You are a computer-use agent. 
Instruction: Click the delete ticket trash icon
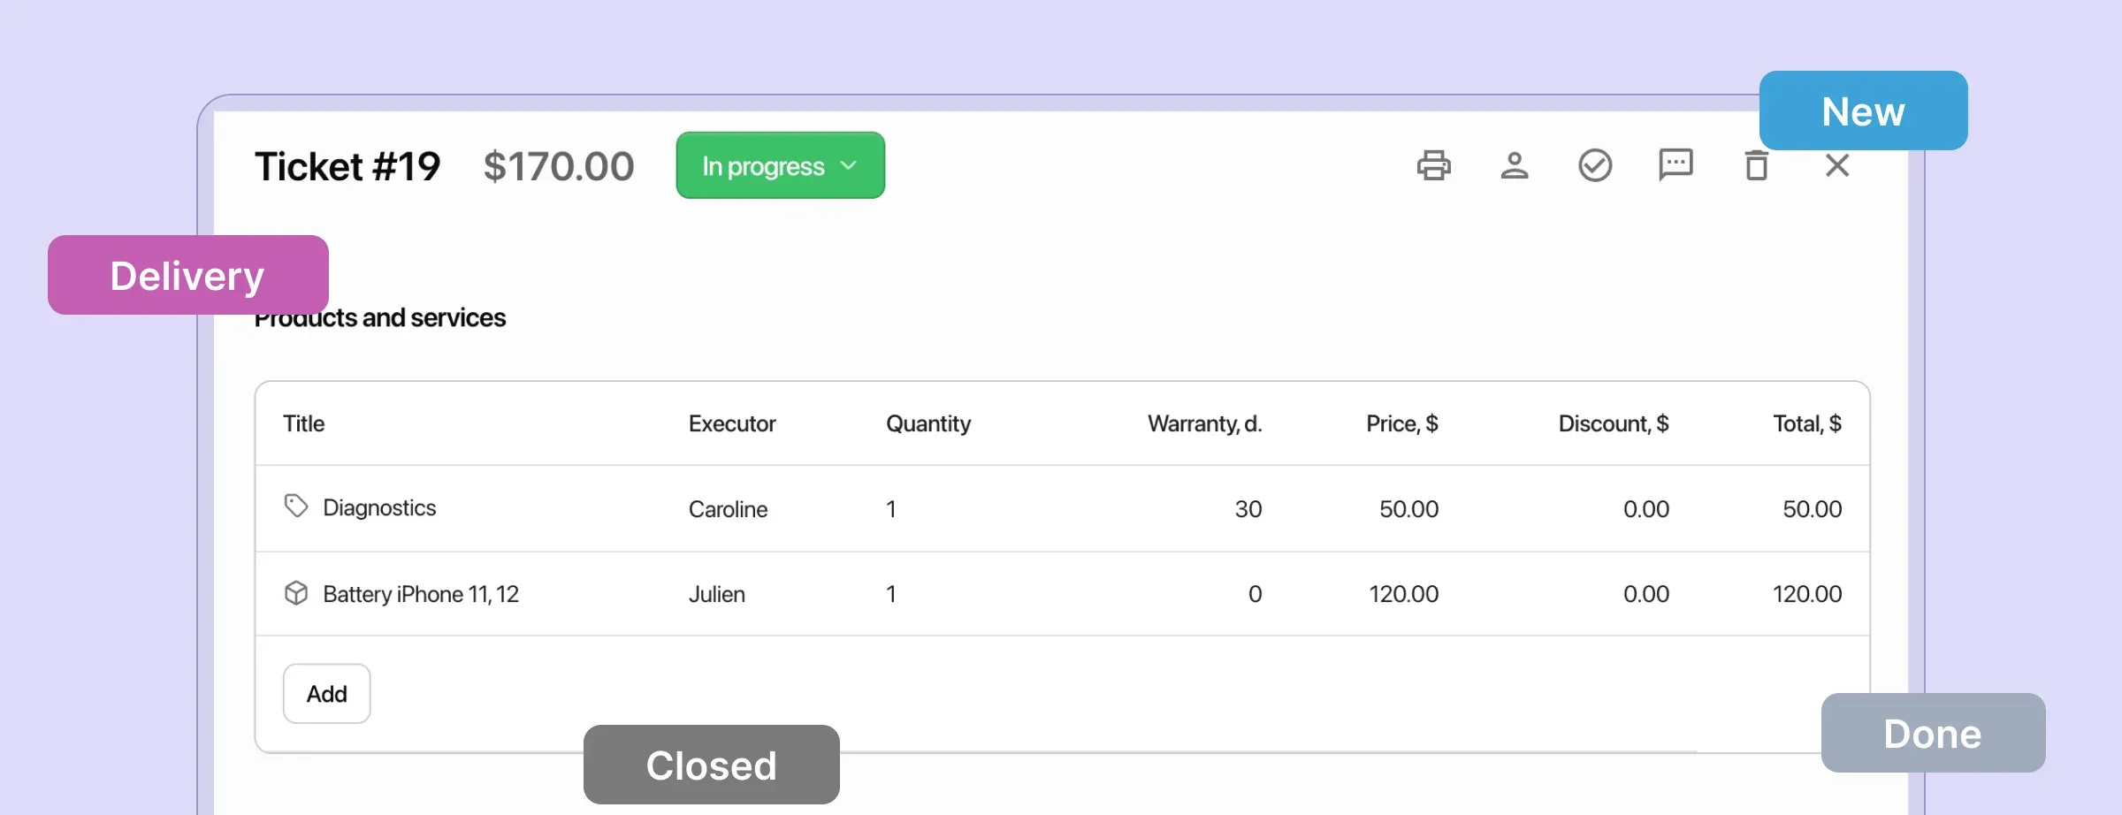1757,165
